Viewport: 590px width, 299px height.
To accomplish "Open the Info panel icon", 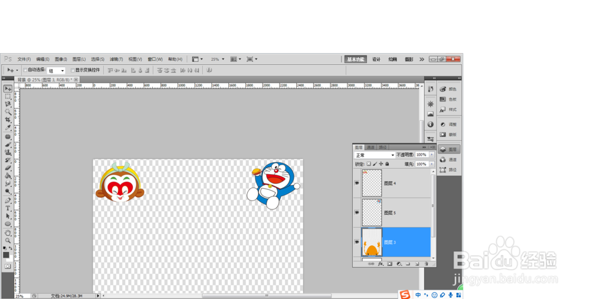I will (x=431, y=124).
